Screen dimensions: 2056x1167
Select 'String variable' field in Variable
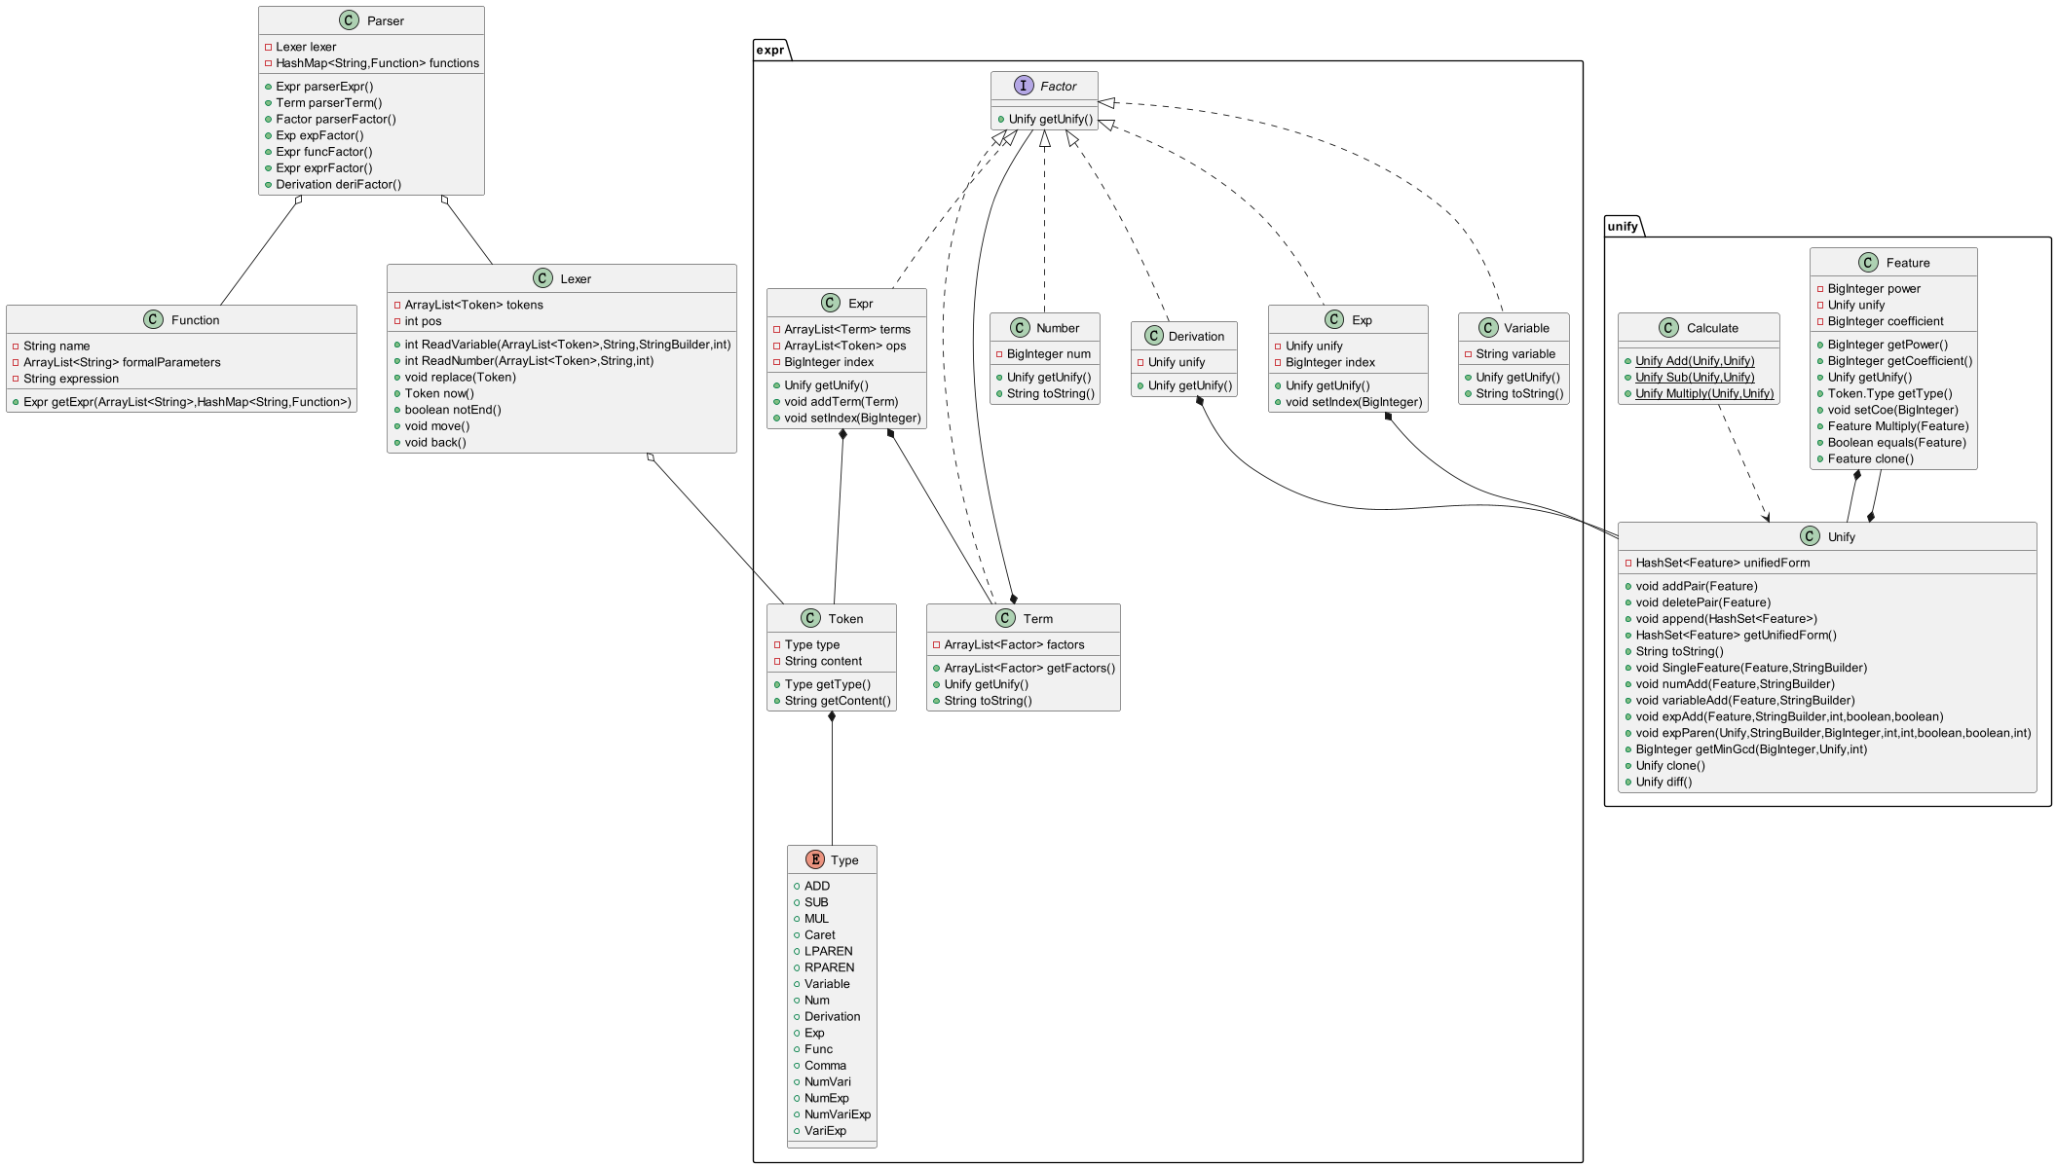(1515, 354)
